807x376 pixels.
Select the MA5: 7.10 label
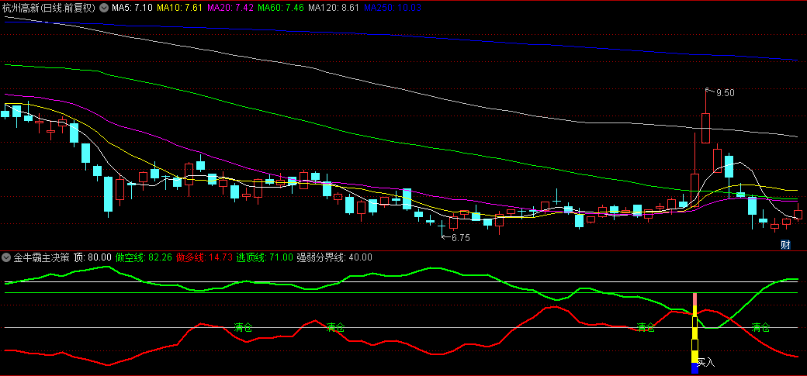coord(132,8)
